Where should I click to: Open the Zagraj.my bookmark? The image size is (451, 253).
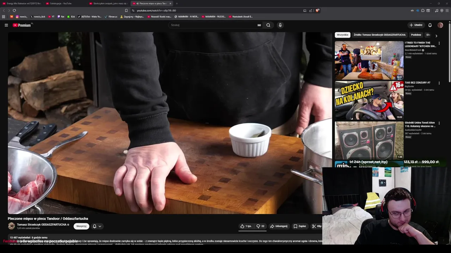pos(132,17)
